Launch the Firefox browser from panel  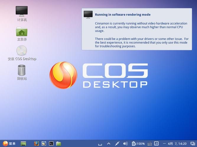(36, 143)
